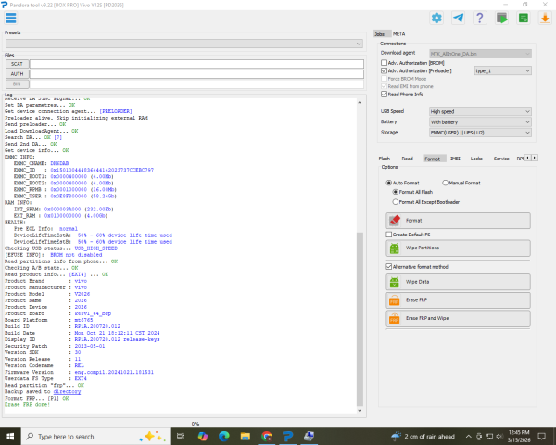Select Format All Flash option

click(395, 192)
